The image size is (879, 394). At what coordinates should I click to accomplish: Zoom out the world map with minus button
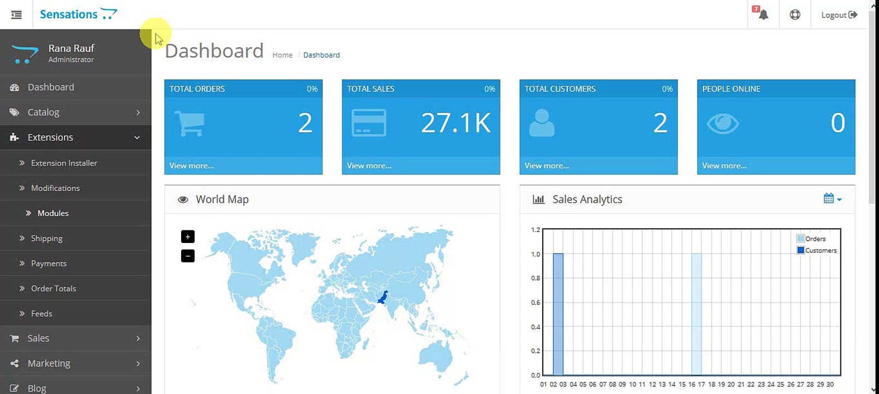pyautogui.click(x=188, y=256)
